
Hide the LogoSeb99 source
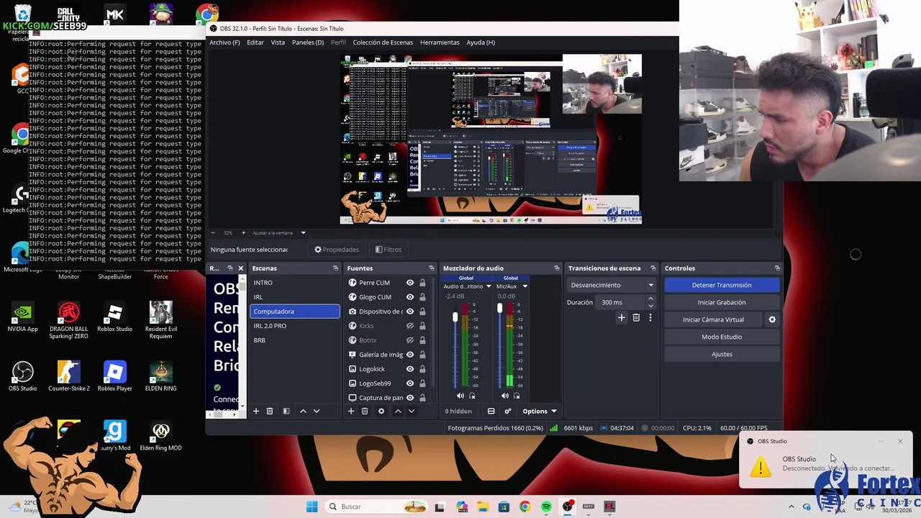(410, 383)
